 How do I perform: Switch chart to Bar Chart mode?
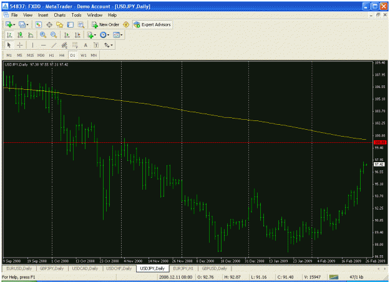[9, 35]
